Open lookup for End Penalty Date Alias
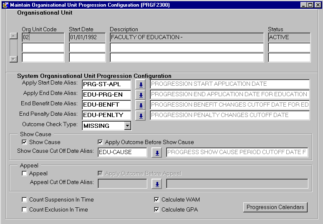This screenshot has height=224, width=323. [x=140, y=116]
